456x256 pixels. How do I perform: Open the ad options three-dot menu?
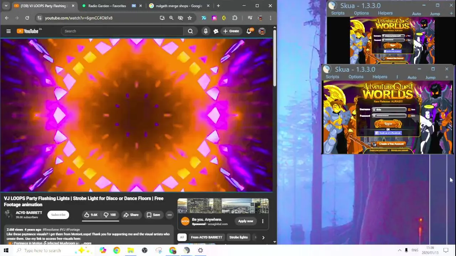click(x=263, y=221)
